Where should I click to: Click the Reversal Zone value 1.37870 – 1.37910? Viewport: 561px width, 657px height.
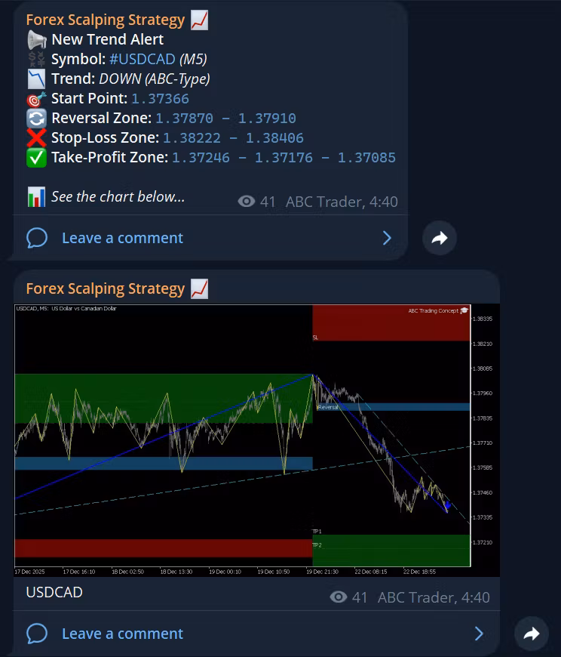point(225,119)
